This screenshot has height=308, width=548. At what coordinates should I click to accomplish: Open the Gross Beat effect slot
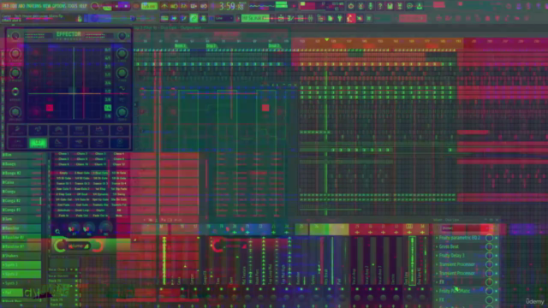pos(449,246)
